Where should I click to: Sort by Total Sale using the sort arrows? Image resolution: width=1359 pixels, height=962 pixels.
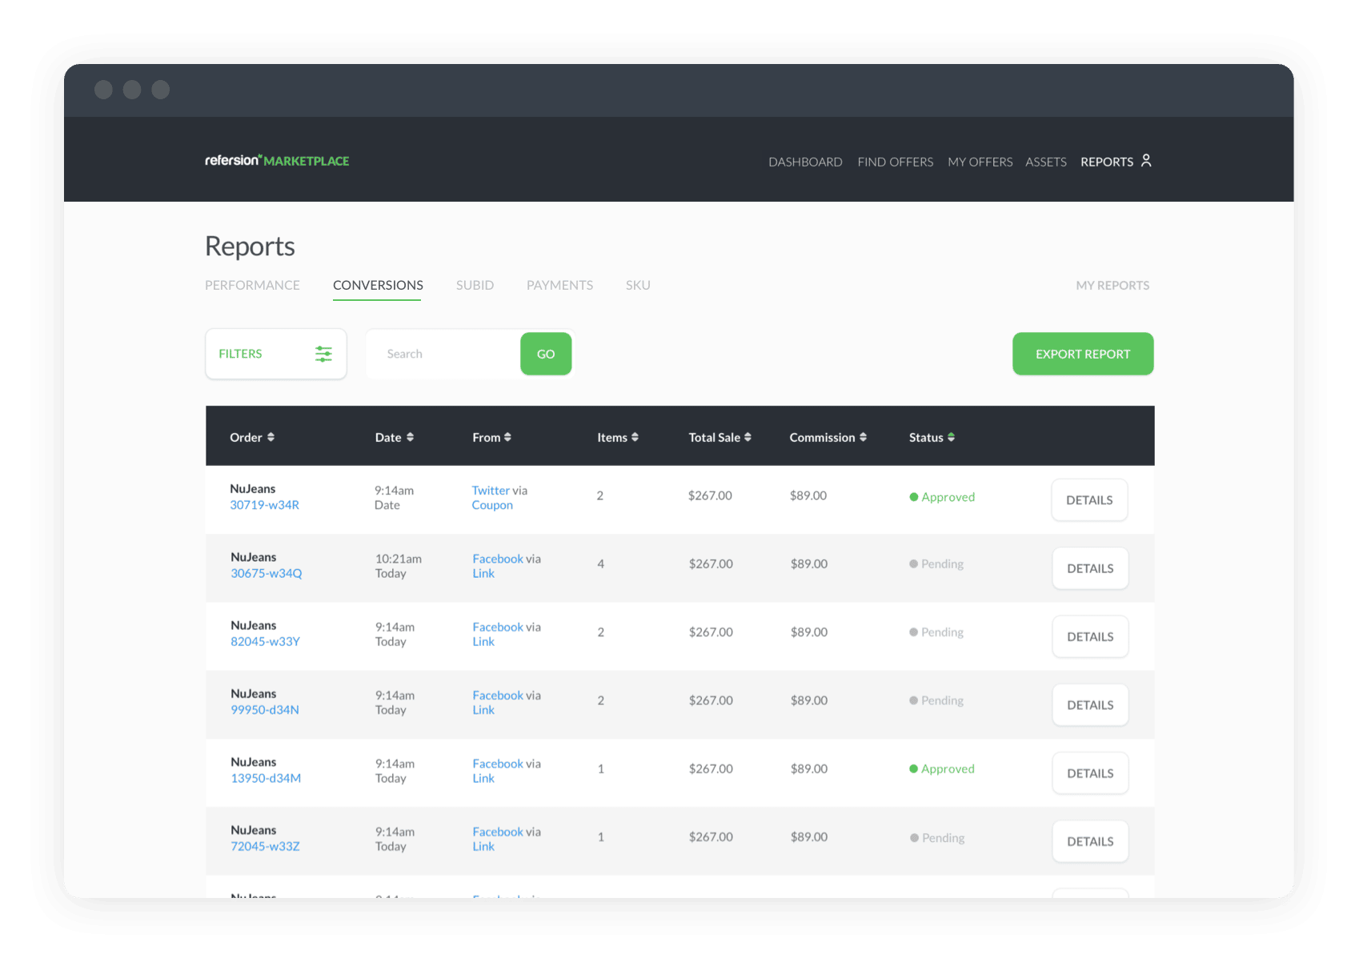(748, 437)
